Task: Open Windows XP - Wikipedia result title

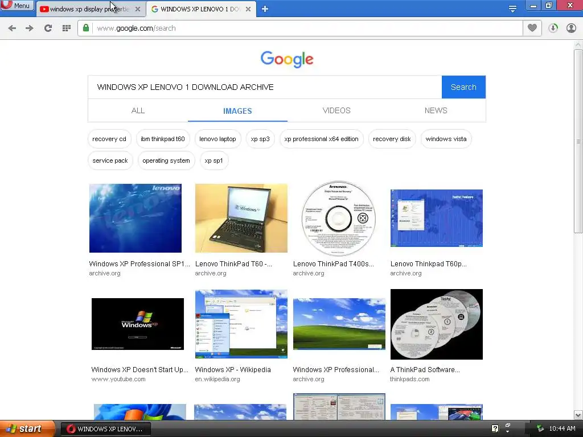Action: point(233,370)
